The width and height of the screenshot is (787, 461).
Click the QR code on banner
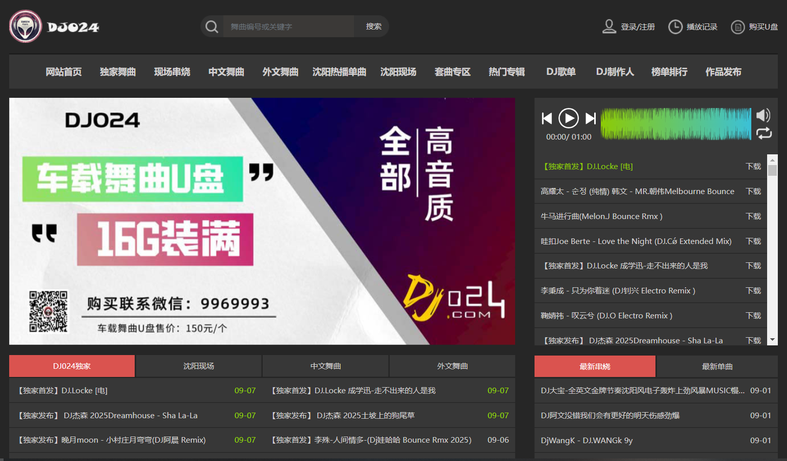(x=48, y=312)
